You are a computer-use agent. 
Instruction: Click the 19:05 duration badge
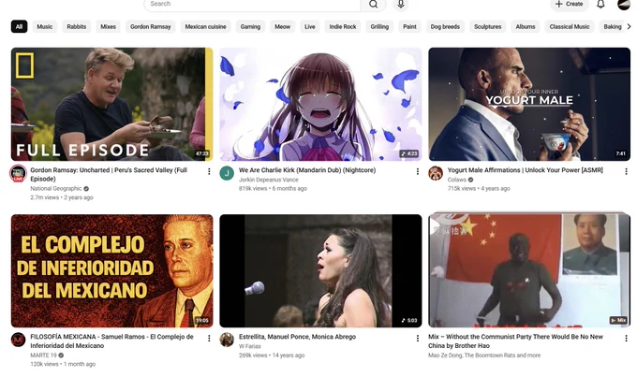tap(202, 321)
